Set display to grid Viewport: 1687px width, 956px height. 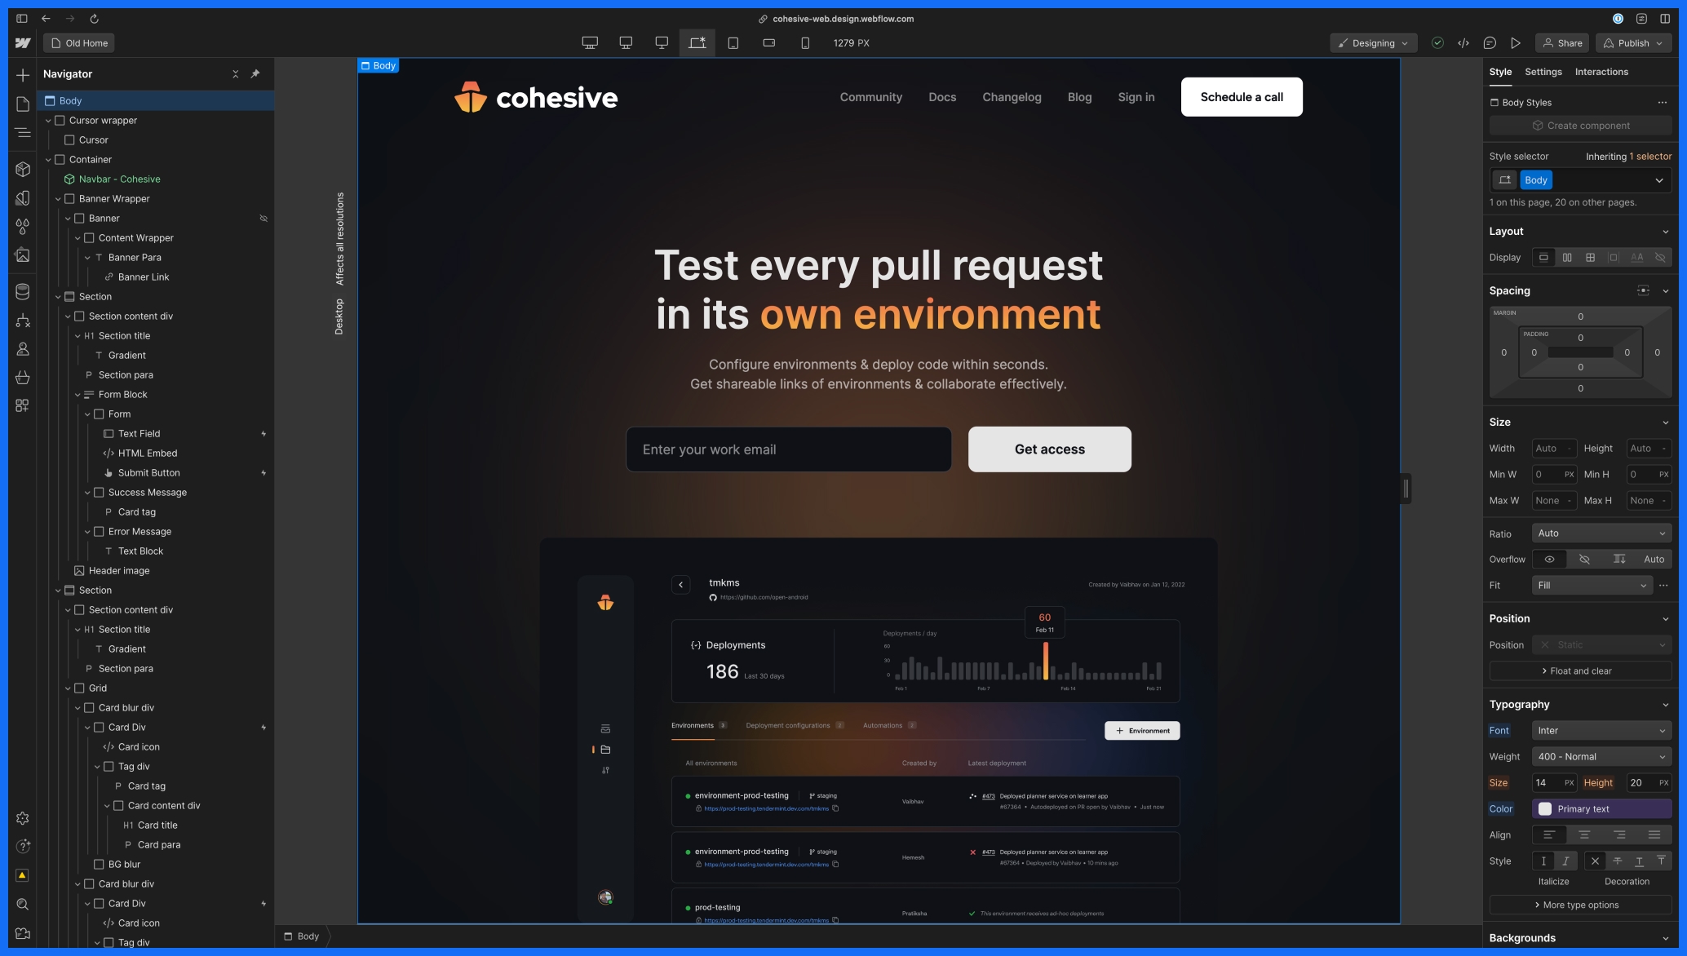coord(1590,258)
